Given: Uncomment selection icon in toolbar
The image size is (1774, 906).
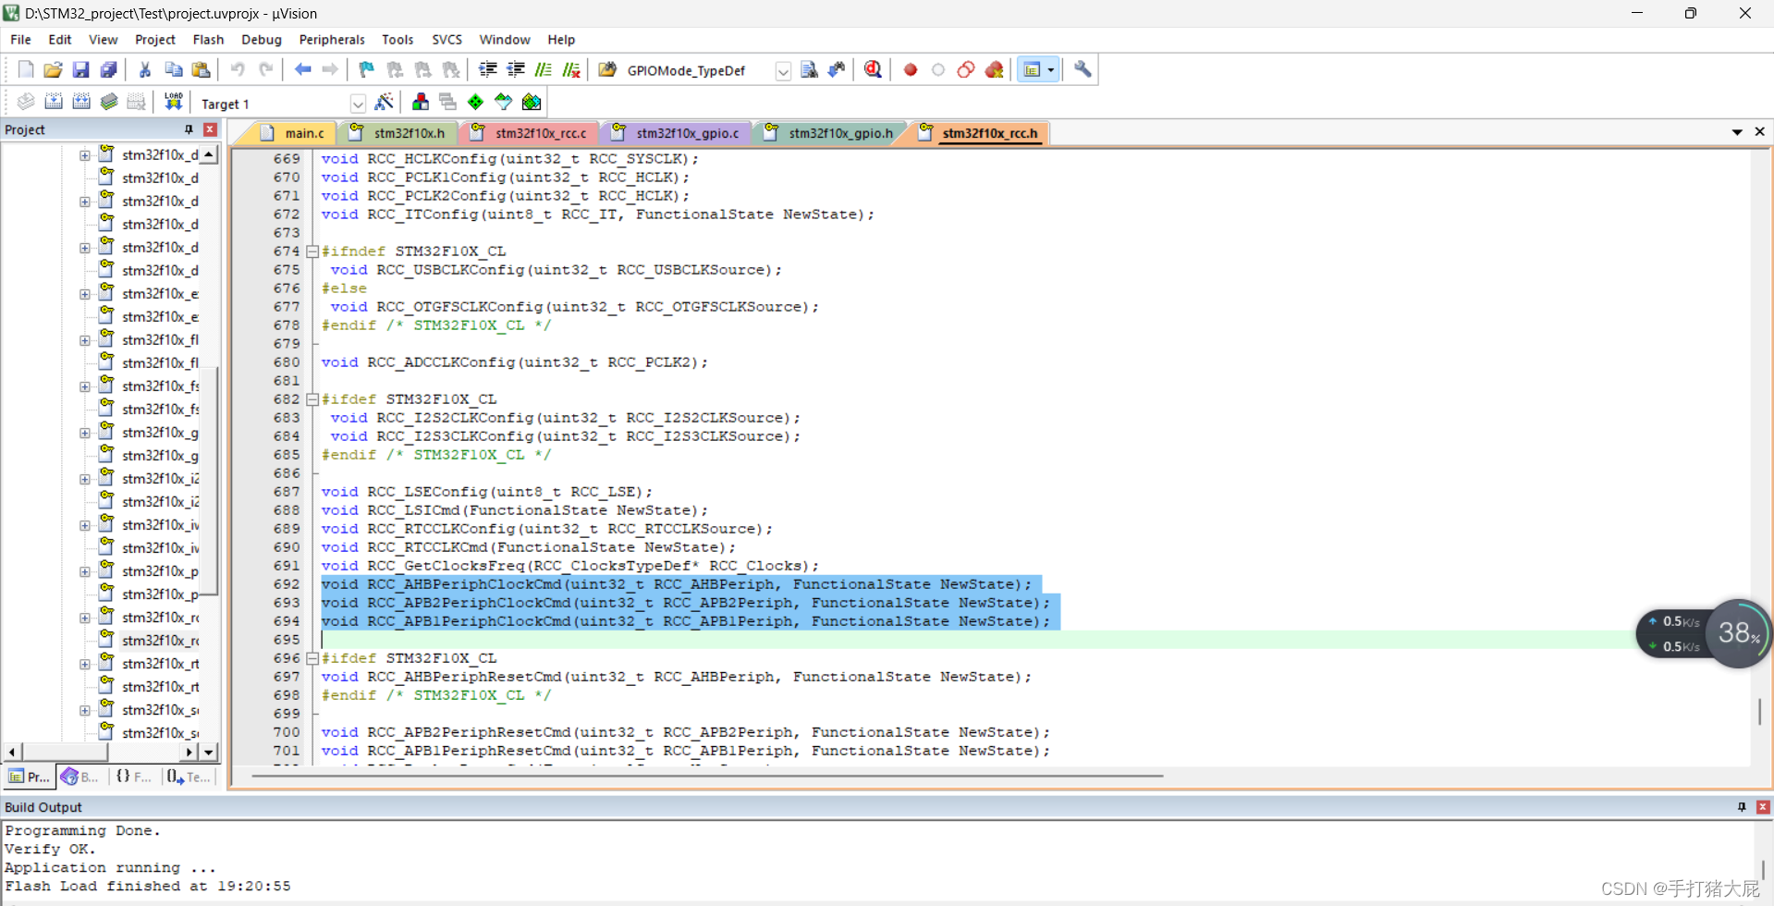Looking at the screenshot, I should [571, 69].
